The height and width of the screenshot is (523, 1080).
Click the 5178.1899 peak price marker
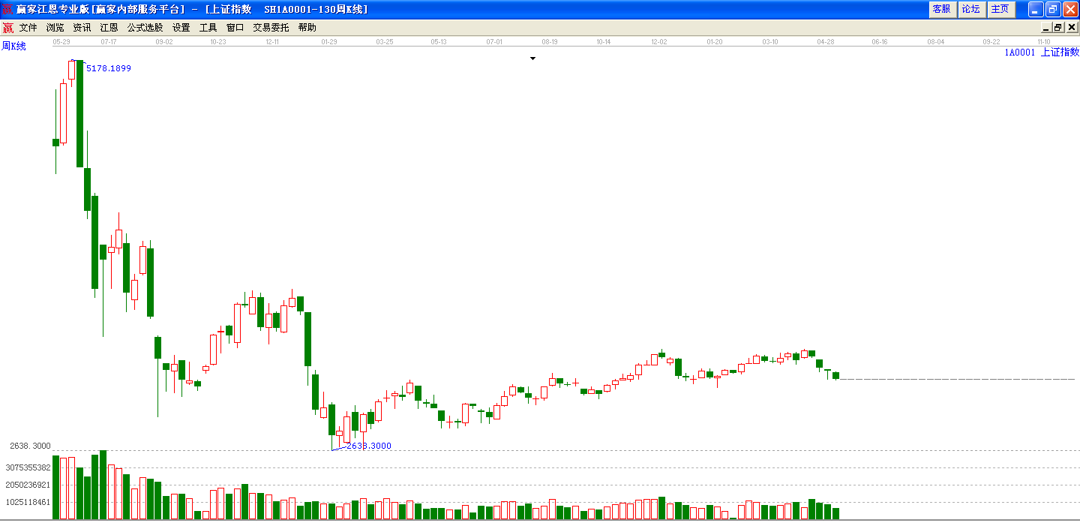[109, 68]
